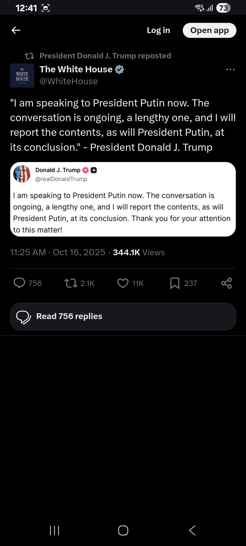Click the reply speech bubble icon
The height and width of the screenshot is (546, 246).
(x=19, y=283)
